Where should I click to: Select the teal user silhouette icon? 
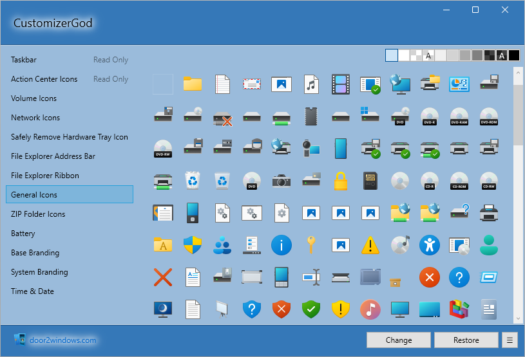(x=489, y=245)
